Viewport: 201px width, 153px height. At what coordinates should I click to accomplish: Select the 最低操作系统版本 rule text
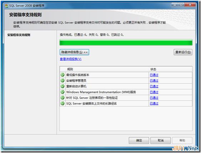point(78,75)
